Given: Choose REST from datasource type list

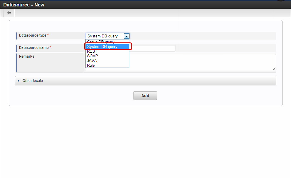Looking at the screenshot, I should pyautogui.click(x=107, y=51).
